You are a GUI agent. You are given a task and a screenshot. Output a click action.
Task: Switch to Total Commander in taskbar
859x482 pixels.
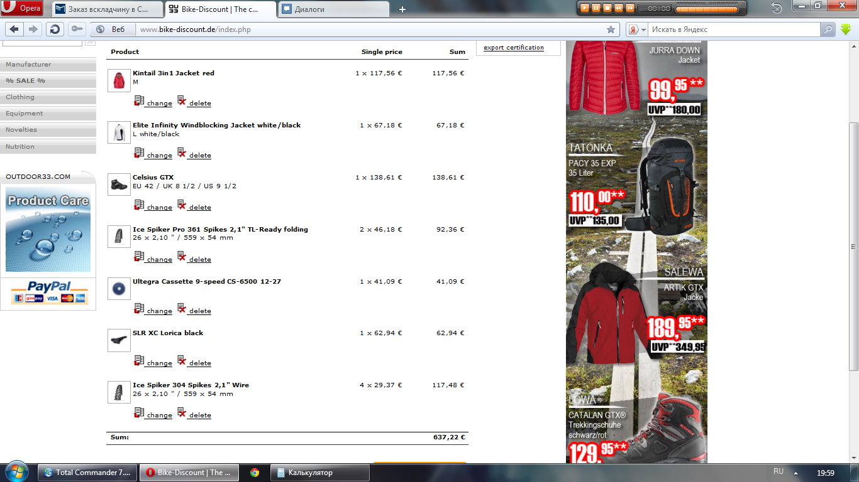(87, 473)
